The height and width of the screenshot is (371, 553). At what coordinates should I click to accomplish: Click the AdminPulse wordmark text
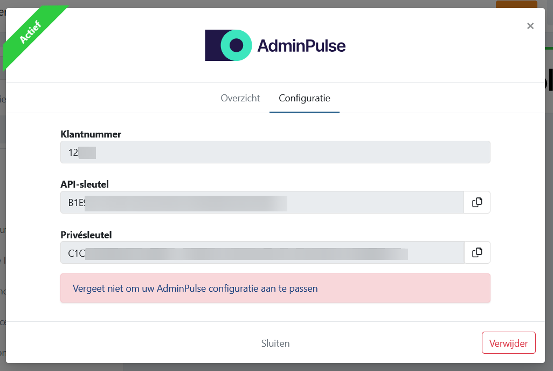[x=301, y=45]
